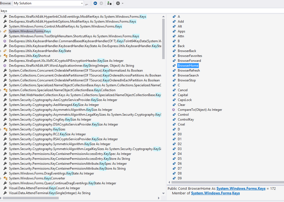Select 'KeysNormalized As Boolean' result

tap(76, 71)
